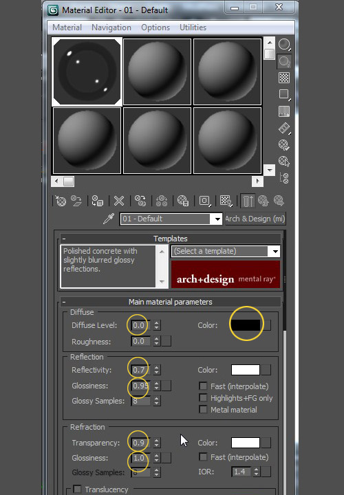
Task: Click Put Material to Scene icon
Action: (76, 201)
